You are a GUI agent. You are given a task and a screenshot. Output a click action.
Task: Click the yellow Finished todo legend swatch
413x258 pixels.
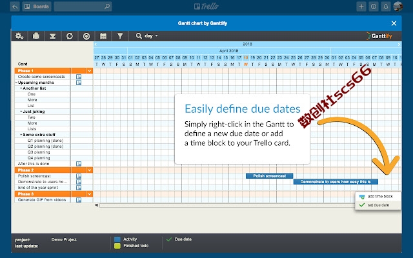click(x=117, y=246)
